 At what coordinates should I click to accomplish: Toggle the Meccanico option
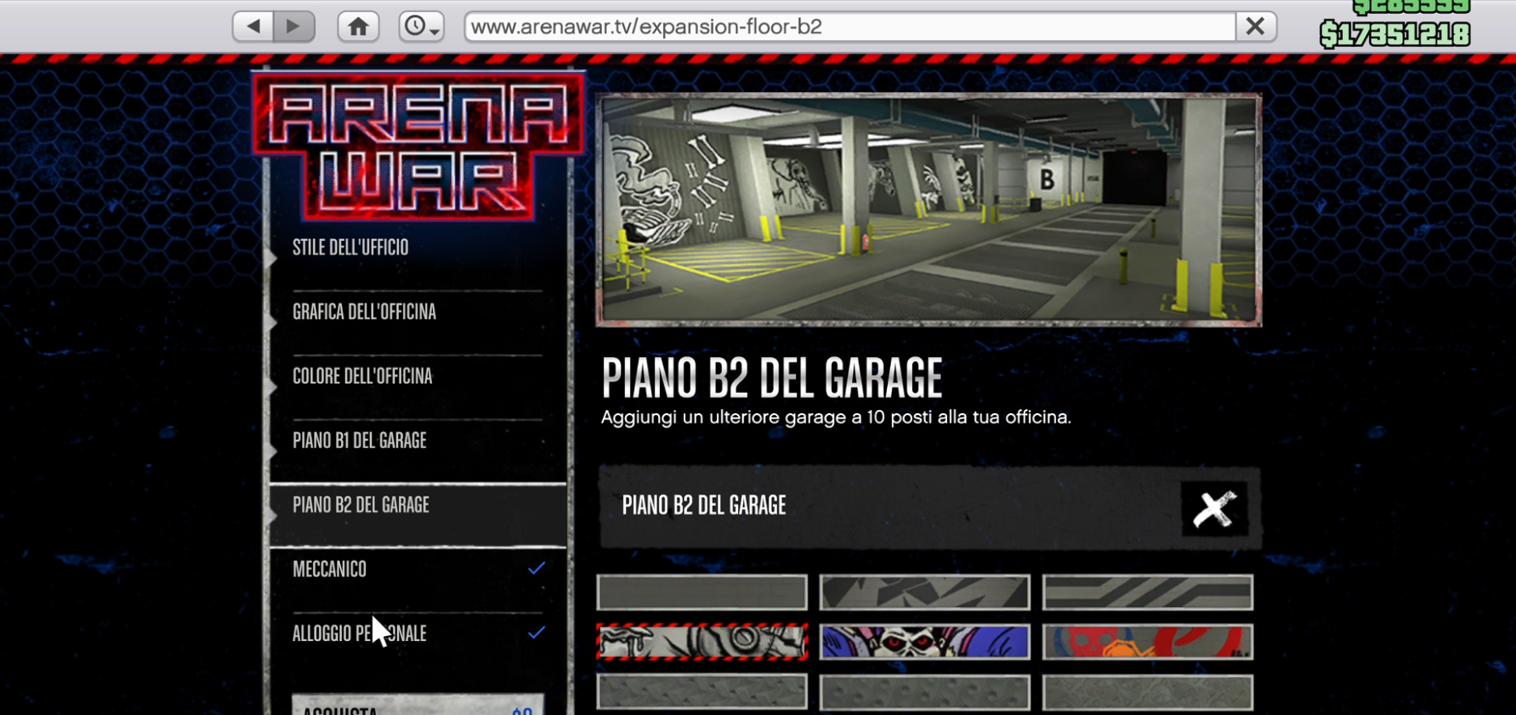click(417, 569)
